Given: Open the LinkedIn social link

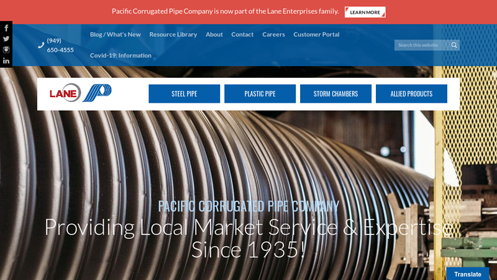Looking at the screenshot, I should pos(6,60).
